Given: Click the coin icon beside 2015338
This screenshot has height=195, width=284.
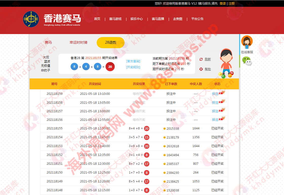Looking at the screenshot, I should click(x=165, y=129).
